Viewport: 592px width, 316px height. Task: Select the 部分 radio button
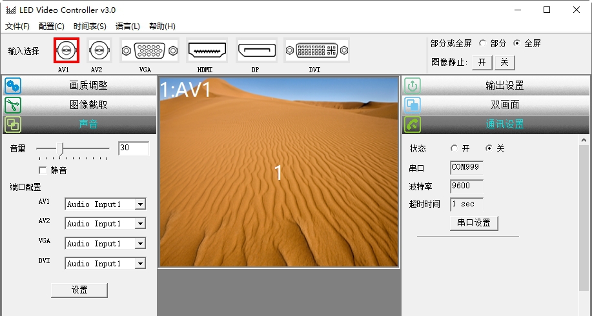click(482, 43)
